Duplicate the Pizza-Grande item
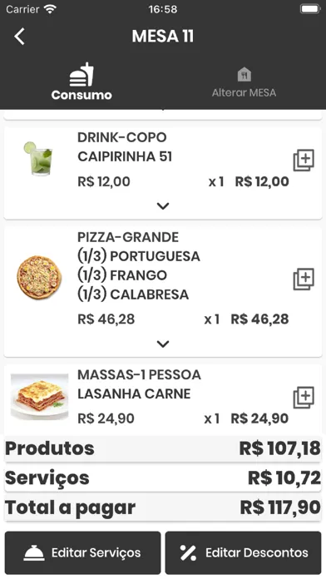 click(x=304, y=280)
